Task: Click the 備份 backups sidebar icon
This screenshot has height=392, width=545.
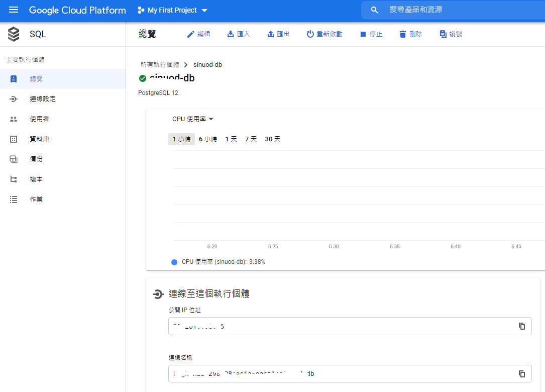Action: (14, 159)
